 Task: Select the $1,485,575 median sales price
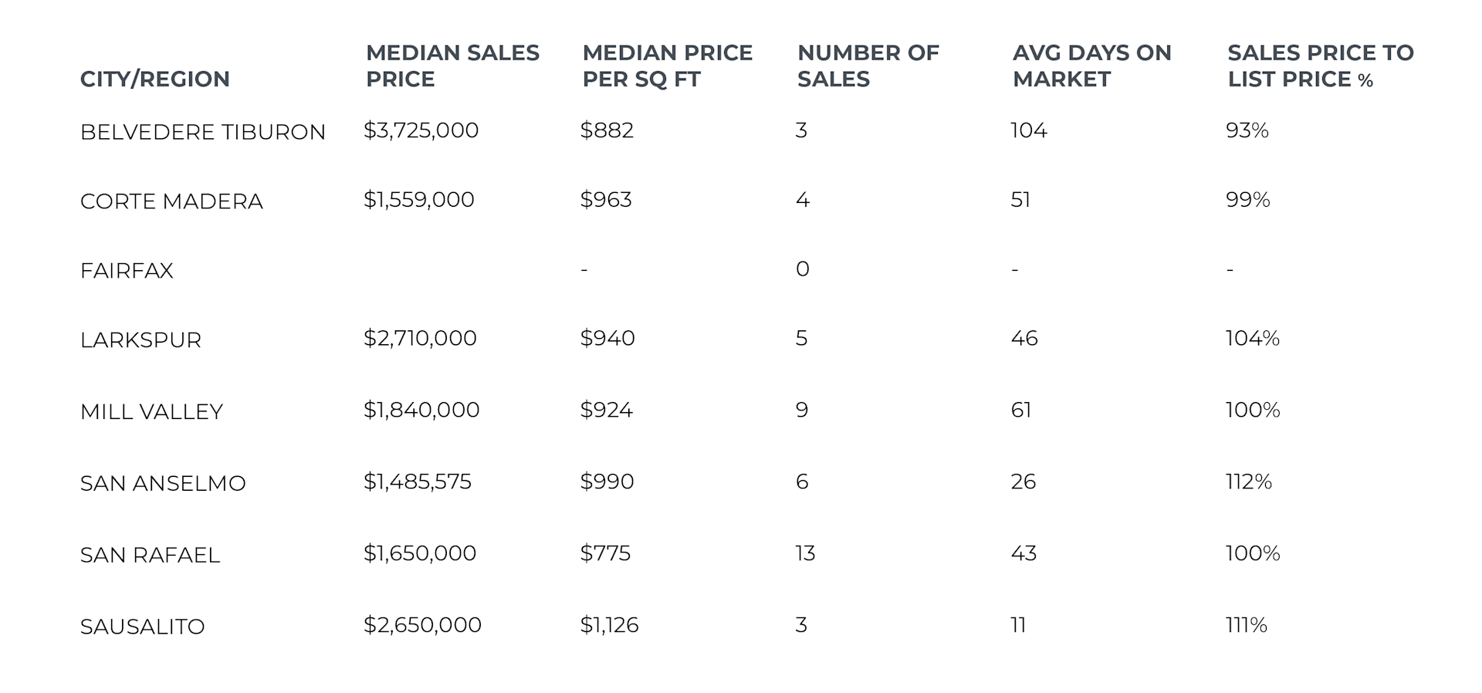pos(417,482)
